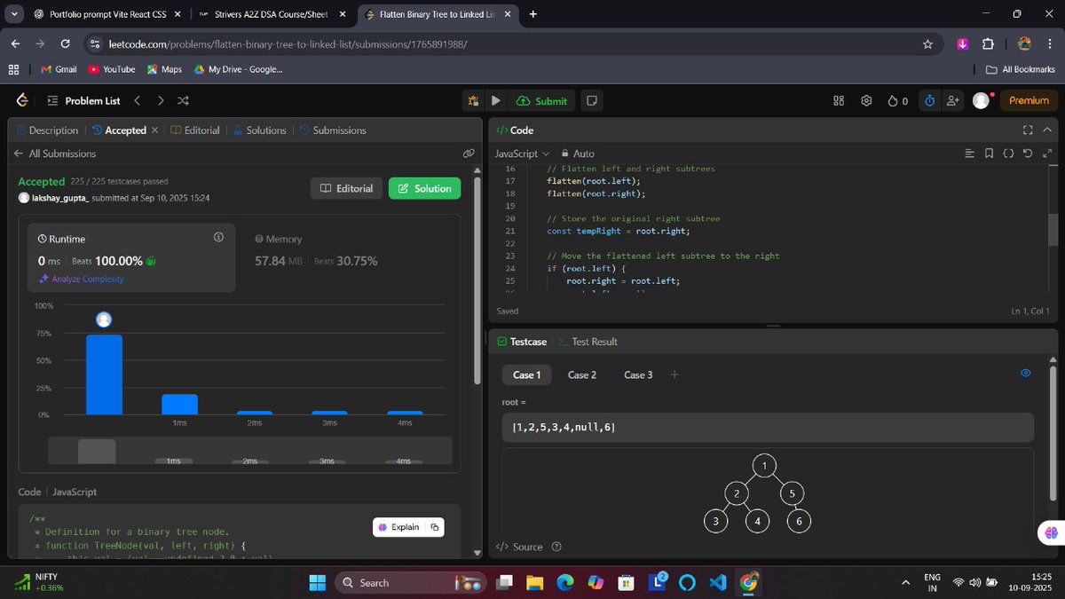
Task: Click the runtime info circle icon
Action: pos(218,238)
